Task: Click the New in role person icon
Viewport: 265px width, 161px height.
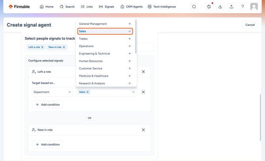Action: pyautogui.click(x=34, y=130)
